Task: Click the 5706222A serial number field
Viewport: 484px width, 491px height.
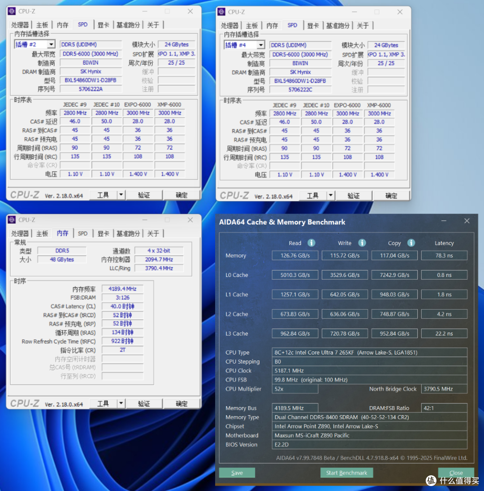Action: [x=91, y=89]
